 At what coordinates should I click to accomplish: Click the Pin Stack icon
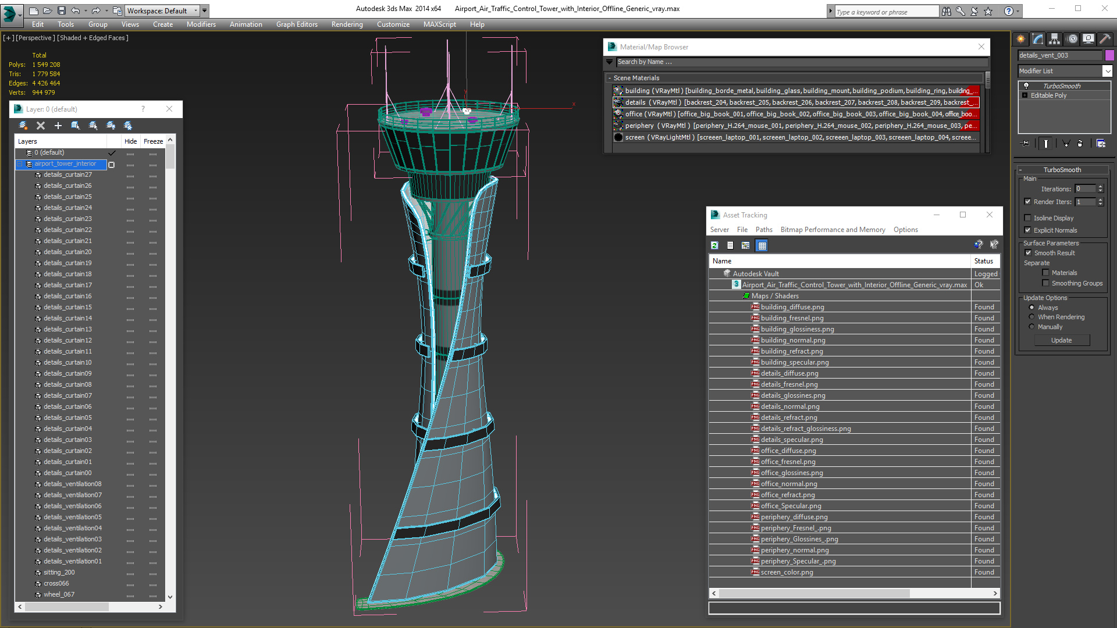click(x=1026, y=143)
